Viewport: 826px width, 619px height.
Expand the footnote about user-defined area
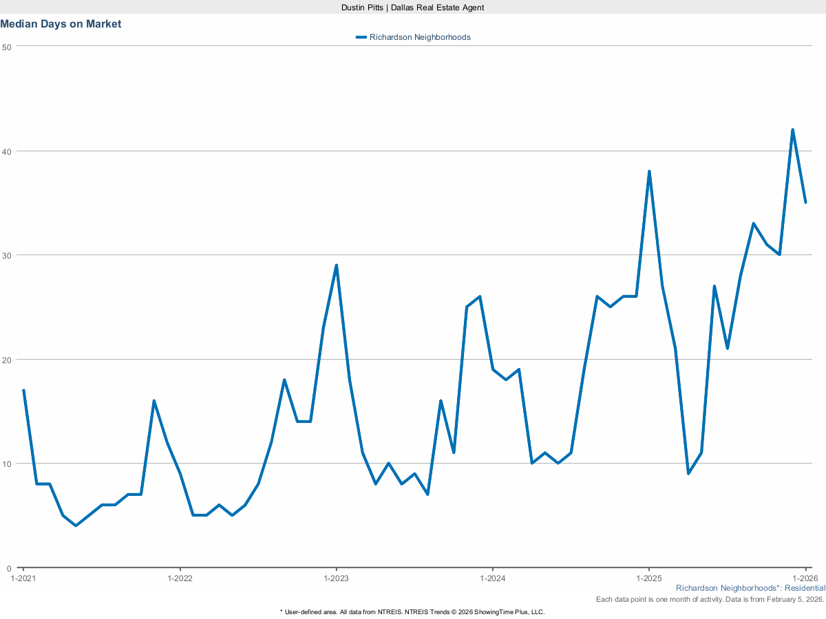412,611
